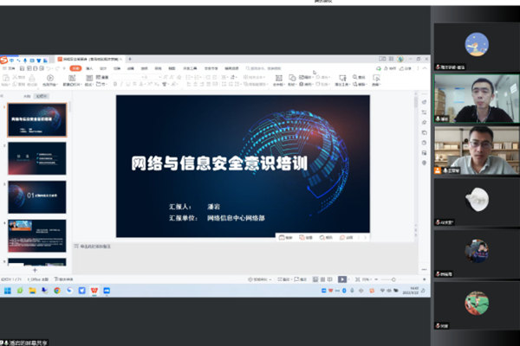The height and width of the screenshot is (346, 520).
Task: Click the Select cursor icon at ribbon end
Action: [x=376, y=78]
